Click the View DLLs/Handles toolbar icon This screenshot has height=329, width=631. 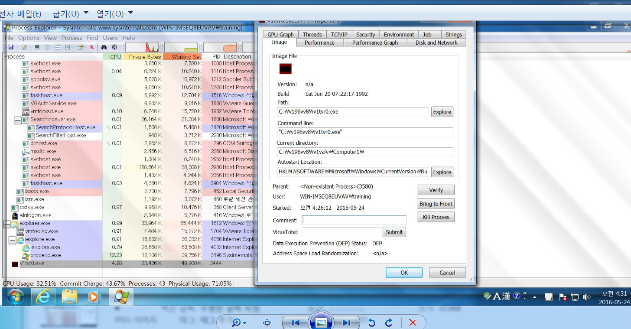67,47
